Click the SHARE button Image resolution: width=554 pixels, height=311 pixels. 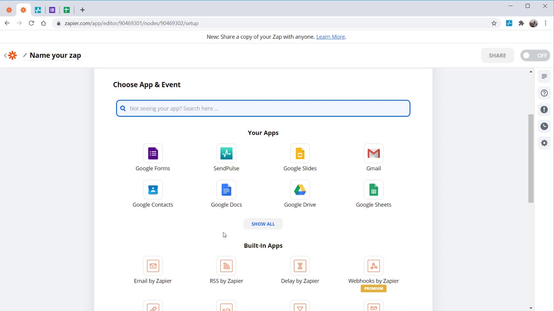pos(497,55)
